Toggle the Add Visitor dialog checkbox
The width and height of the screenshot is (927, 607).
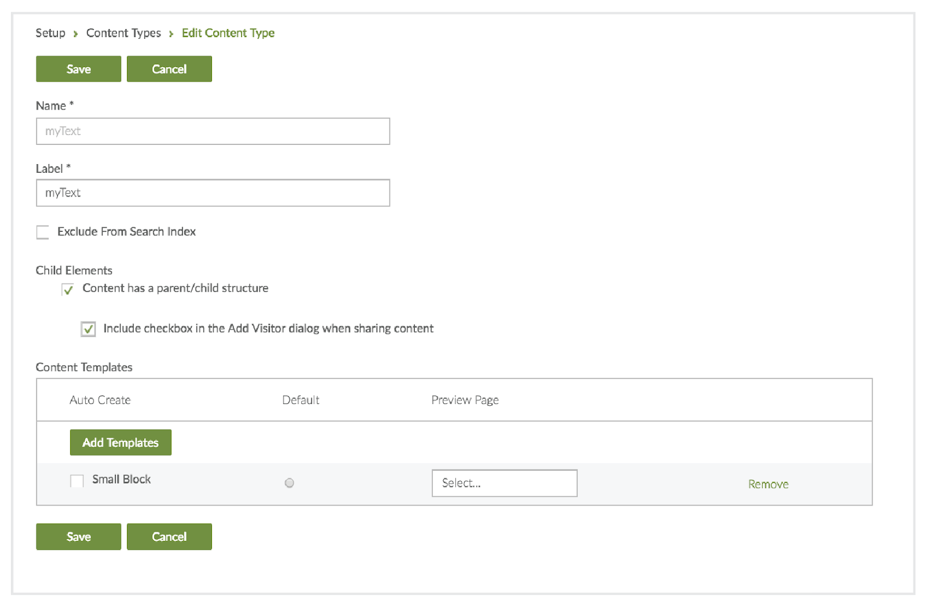pos(88,329)
